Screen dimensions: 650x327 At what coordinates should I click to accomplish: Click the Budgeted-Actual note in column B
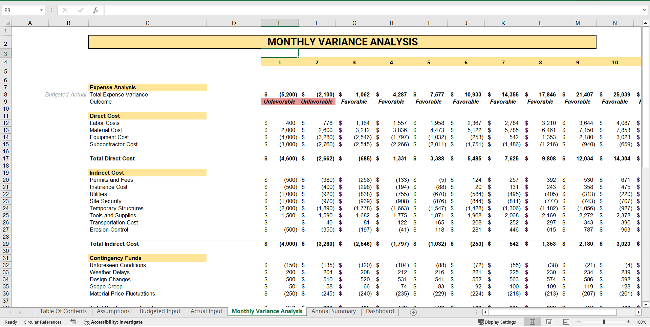coord(66,95)
